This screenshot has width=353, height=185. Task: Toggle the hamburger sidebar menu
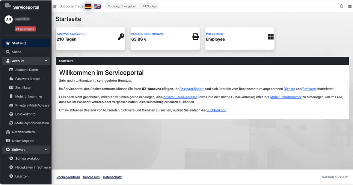point(55,6)
